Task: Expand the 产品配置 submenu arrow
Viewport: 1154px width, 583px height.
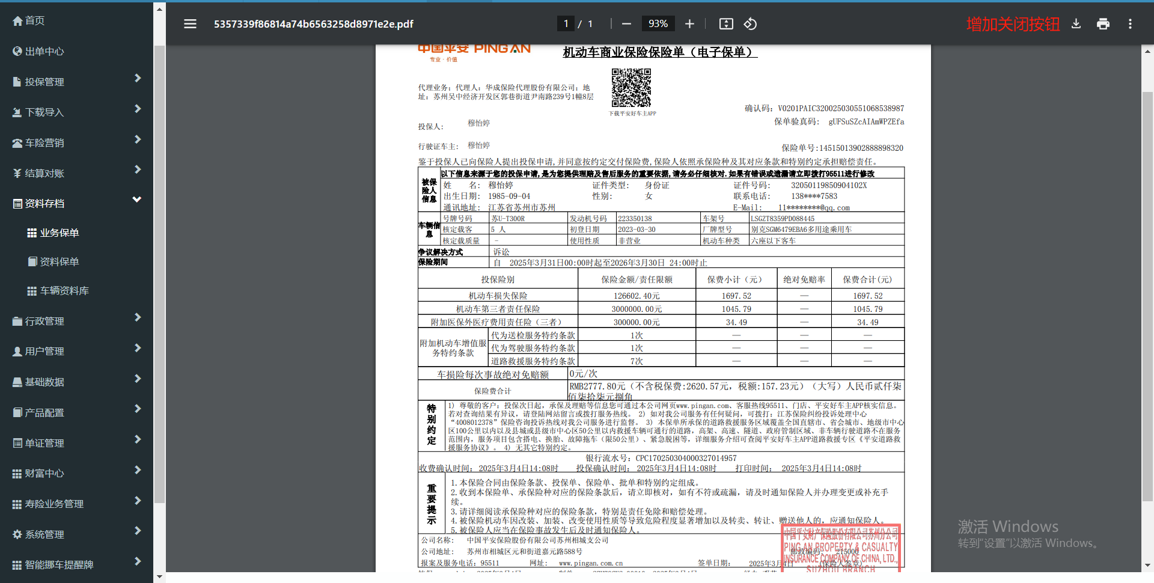Action: 138,409
